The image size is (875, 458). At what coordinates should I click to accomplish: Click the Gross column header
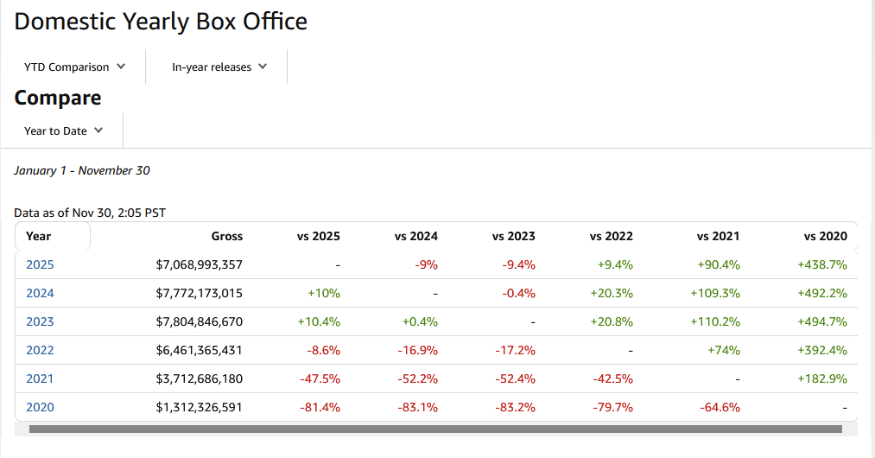click(226, 236)
